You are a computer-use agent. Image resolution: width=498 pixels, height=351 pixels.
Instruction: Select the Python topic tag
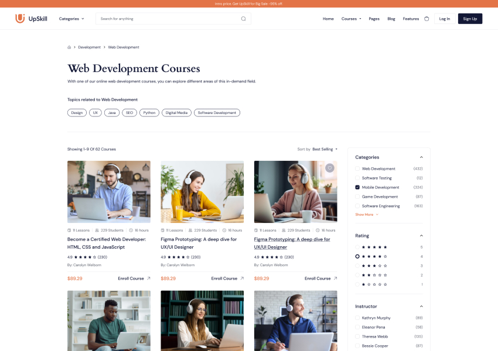[x=149, y=112]
